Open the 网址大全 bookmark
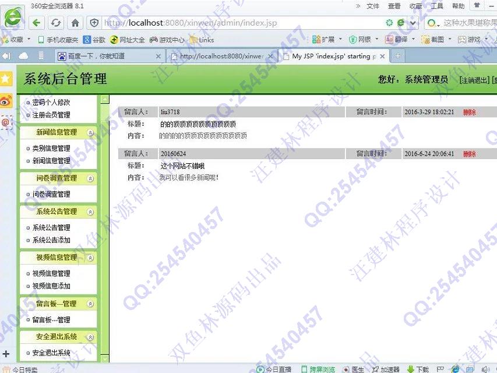The image size is (497, 373). point(127,40)
